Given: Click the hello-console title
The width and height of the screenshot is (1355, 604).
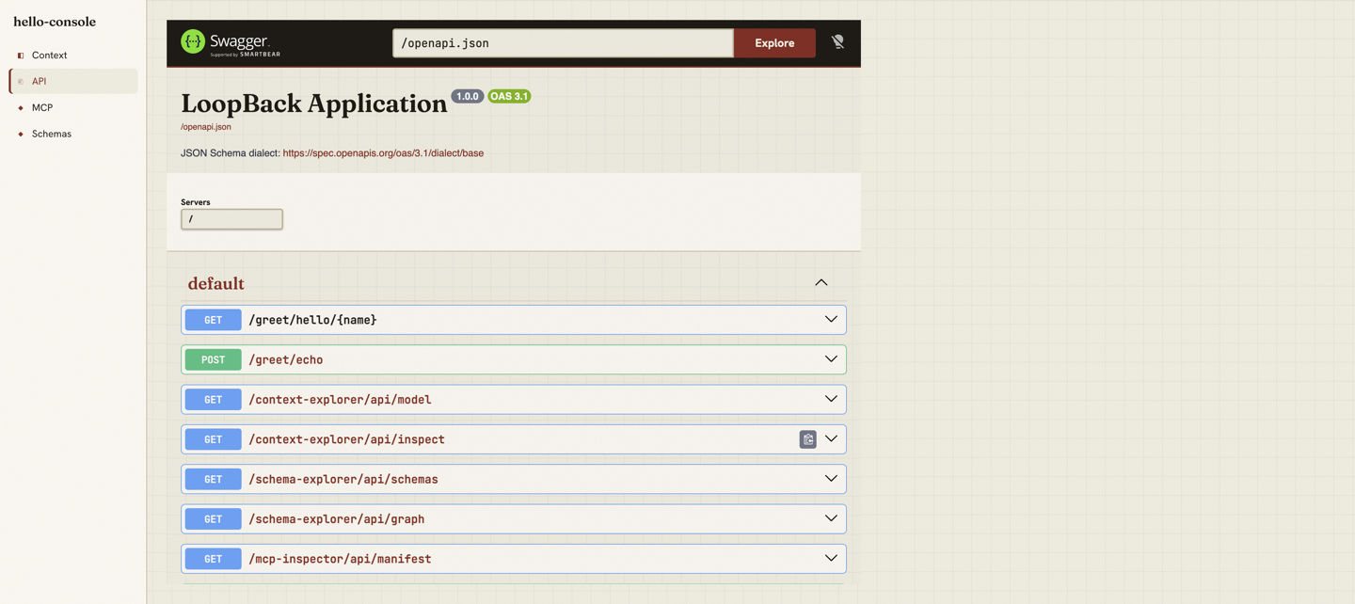Looking at the screenshot, I should 55,22.
